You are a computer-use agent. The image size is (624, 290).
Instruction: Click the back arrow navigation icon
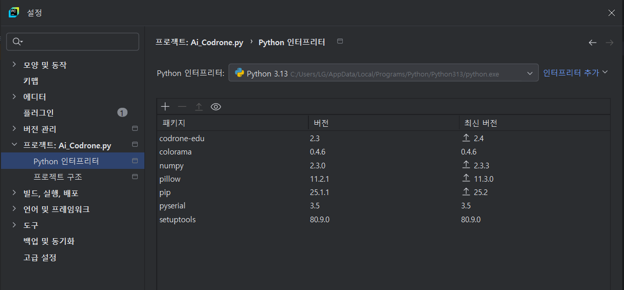pyautogui.click(x=593, y=43)
